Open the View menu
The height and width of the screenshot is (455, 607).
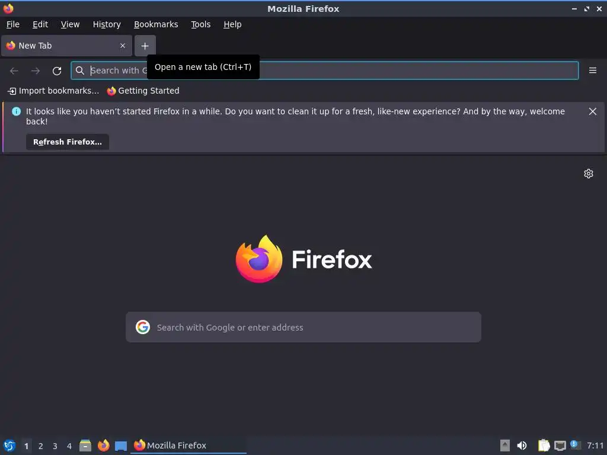click(x=70, y=24)
